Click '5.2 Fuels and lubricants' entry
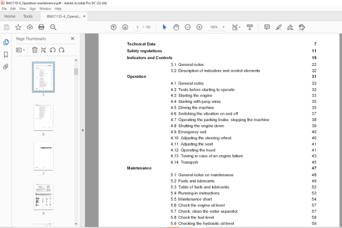 tap(193, 181)
